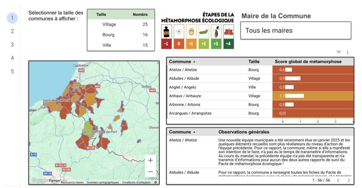
Task: Zoom out on the map
Action: pos(150,172)
